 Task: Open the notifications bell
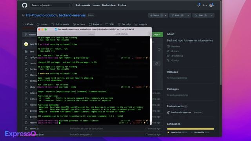coord(199,5)
